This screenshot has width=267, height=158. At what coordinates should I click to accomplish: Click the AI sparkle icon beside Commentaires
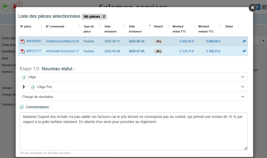[x=22, y=107]
